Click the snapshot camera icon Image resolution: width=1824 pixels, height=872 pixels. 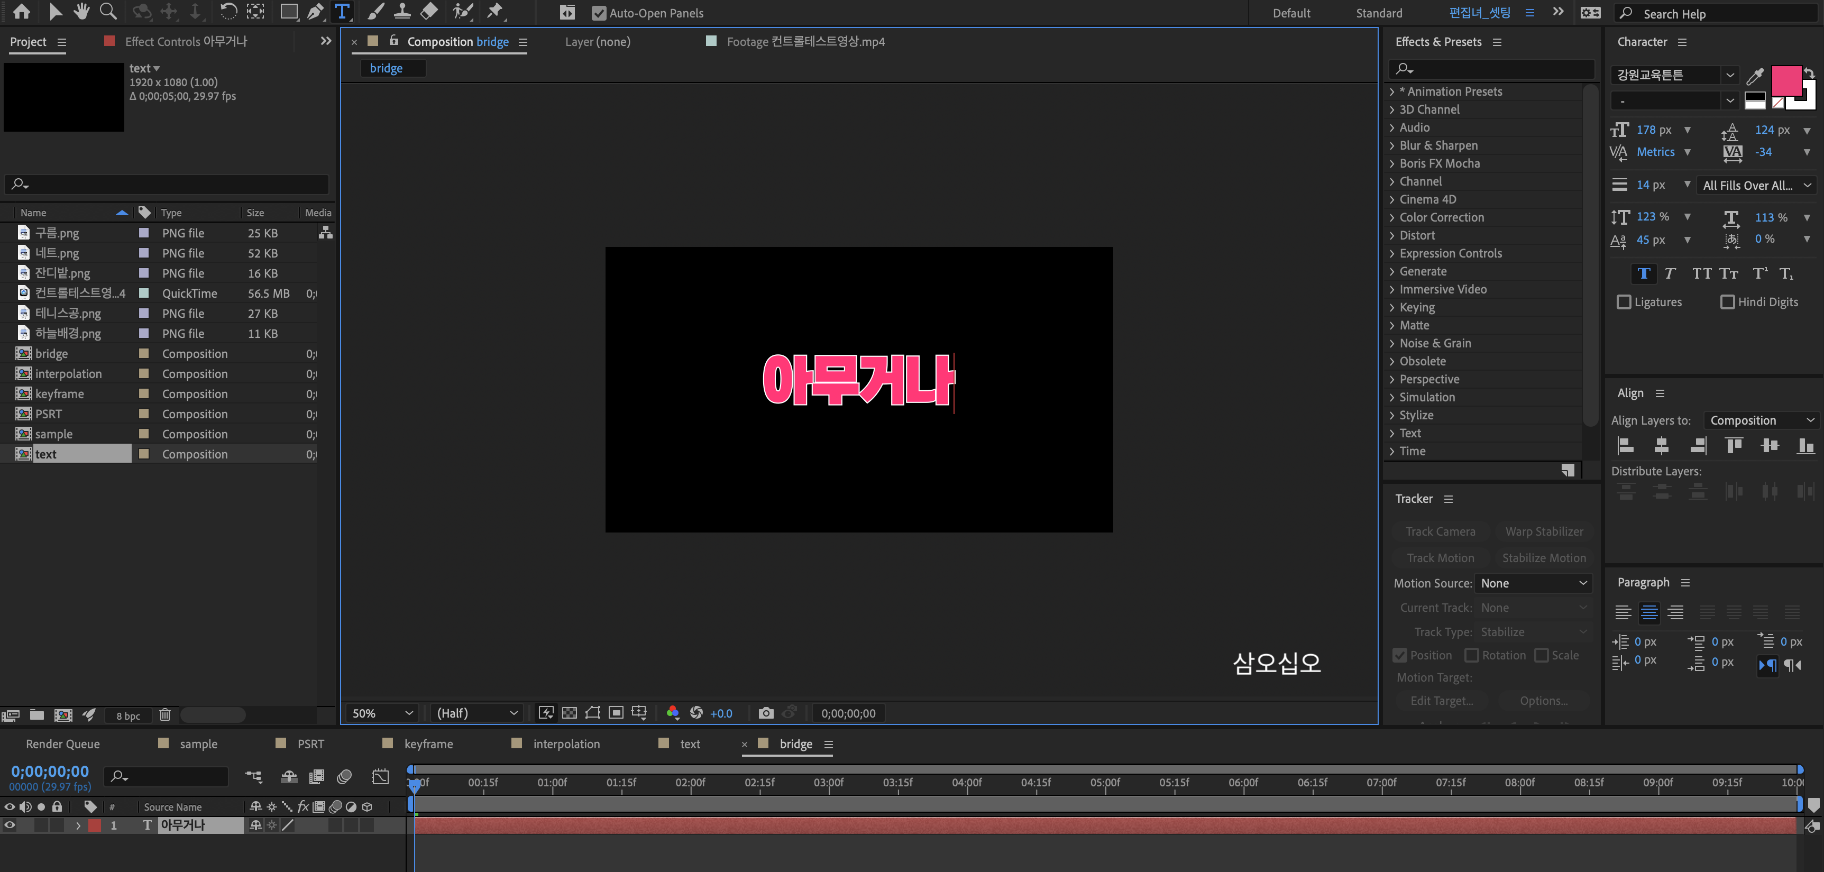click(765, 713)
